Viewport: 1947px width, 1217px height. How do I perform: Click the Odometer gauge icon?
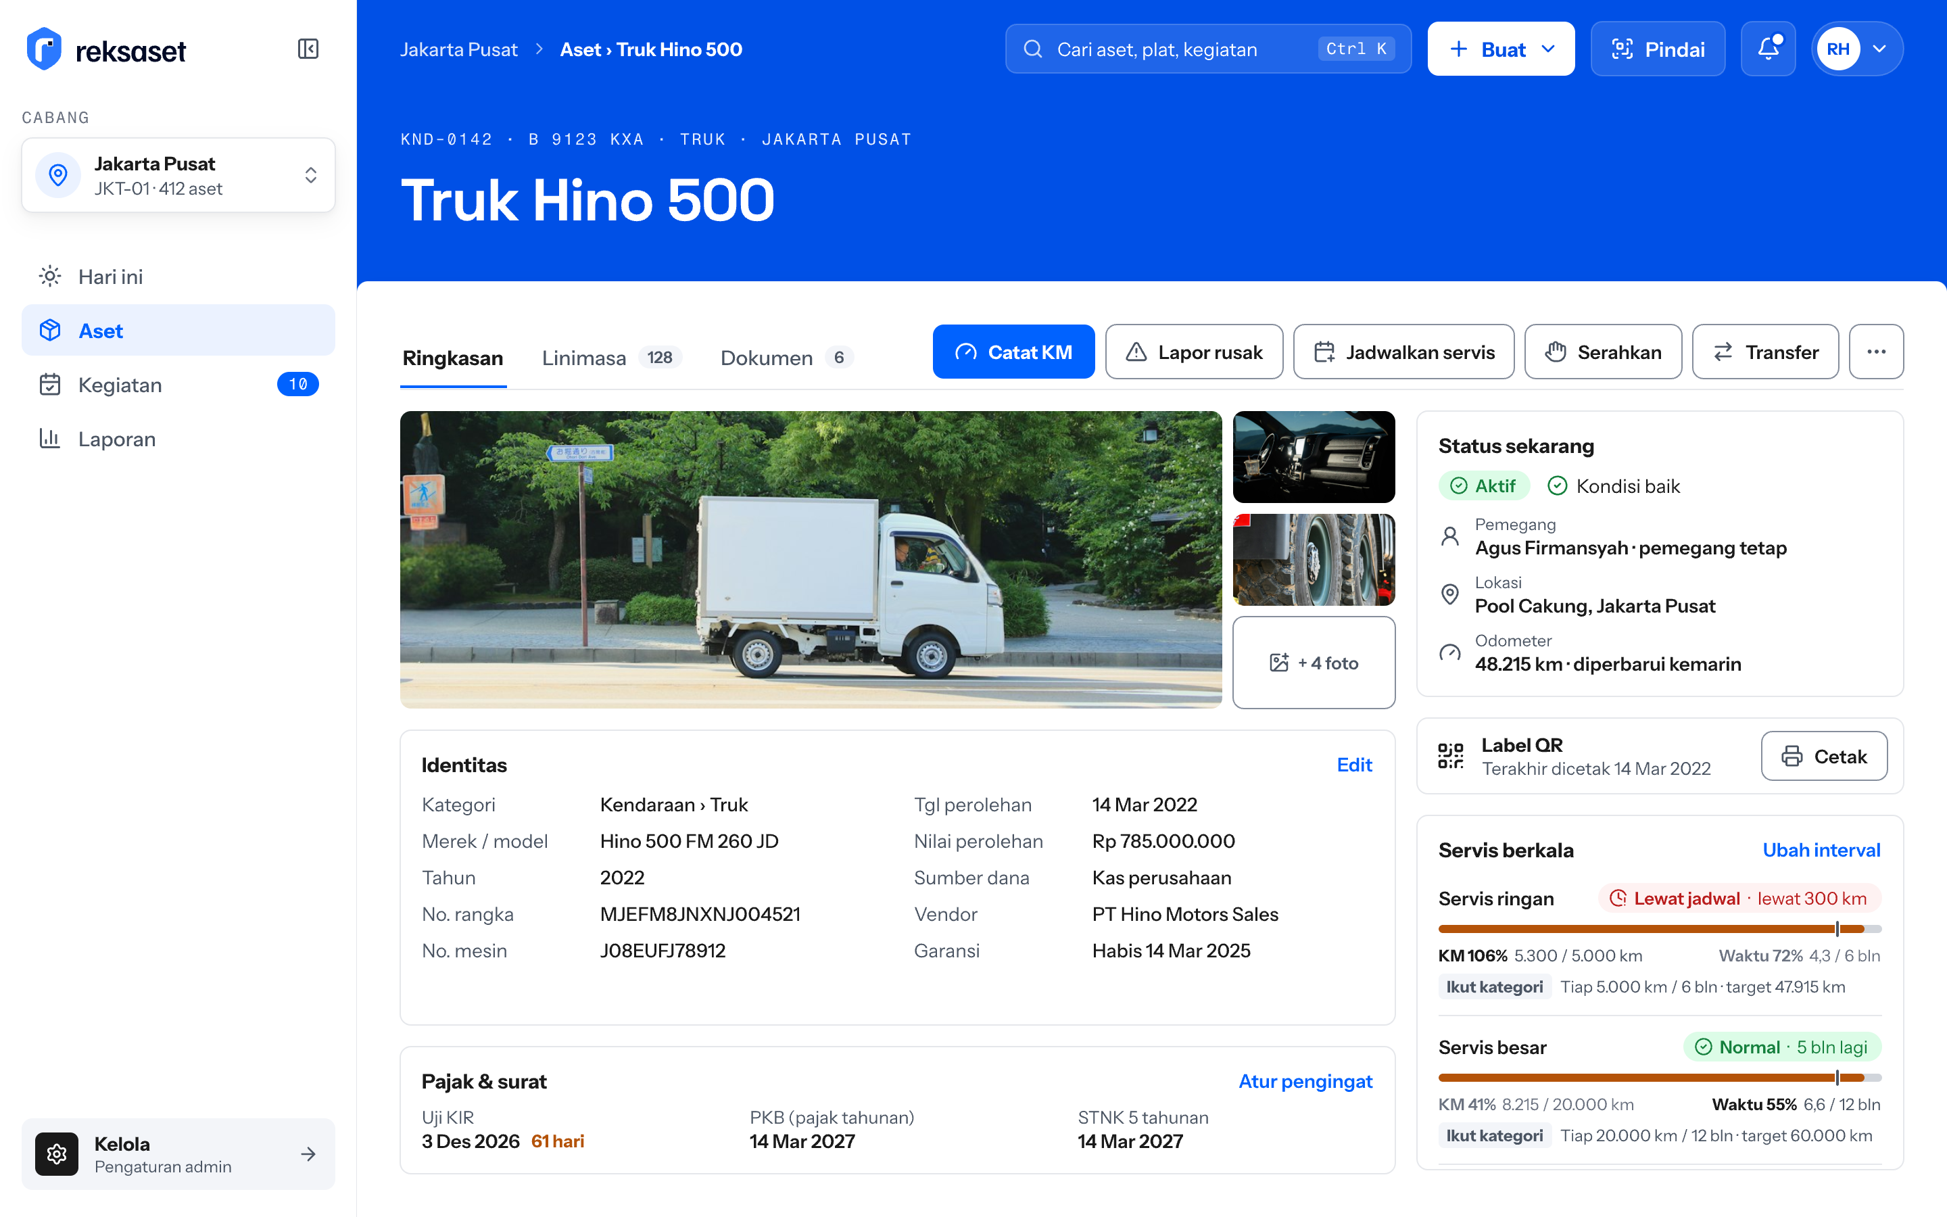1450,652
